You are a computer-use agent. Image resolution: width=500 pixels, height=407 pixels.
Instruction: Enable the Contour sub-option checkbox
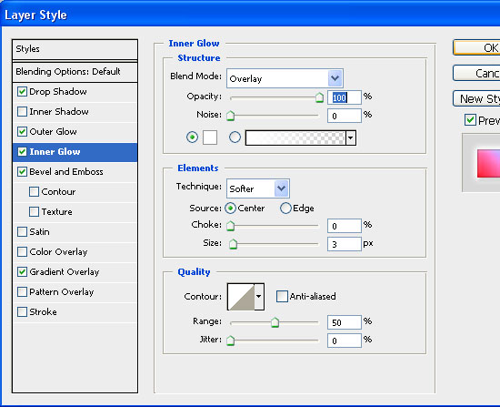click(x=34, y=192)
